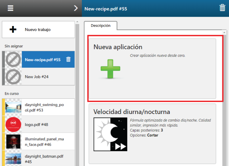Open daynight_swiming_pool.pdf #53 job
This screenshot has height=166, width=229.
pyautogui.click(x=38, y=107)
